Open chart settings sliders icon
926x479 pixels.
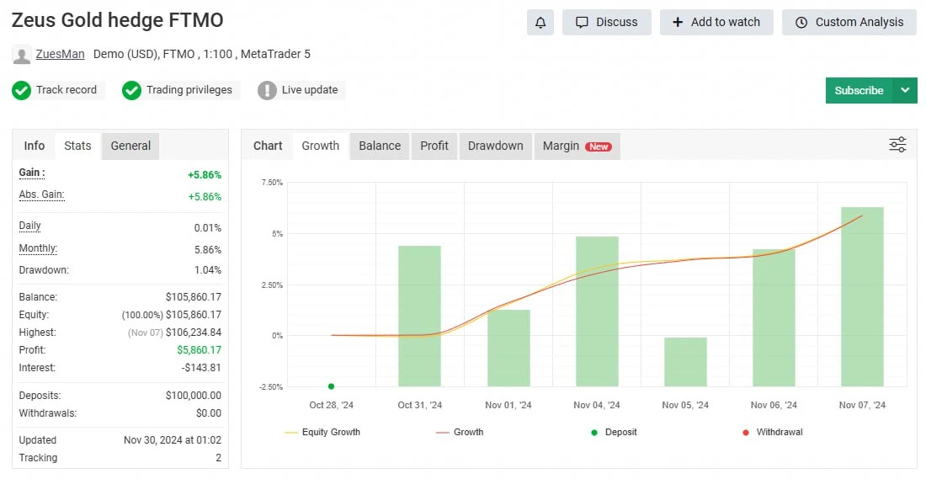(x=897, y=145)
